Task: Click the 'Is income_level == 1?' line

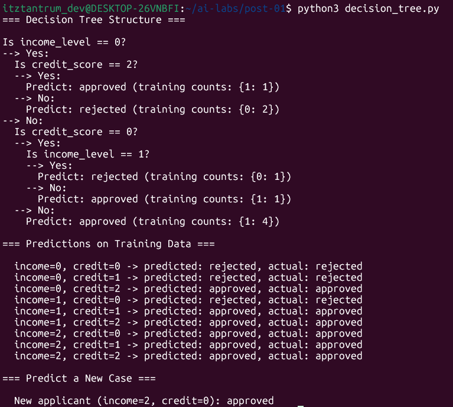Action: click(87, 155)
